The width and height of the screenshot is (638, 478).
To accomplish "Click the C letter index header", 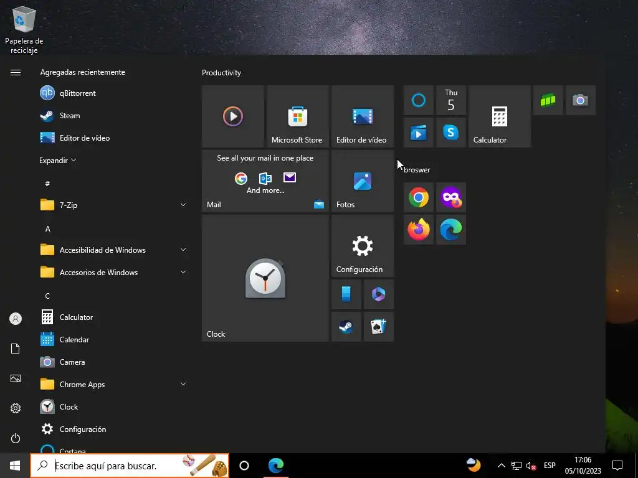I will point(47,296).
